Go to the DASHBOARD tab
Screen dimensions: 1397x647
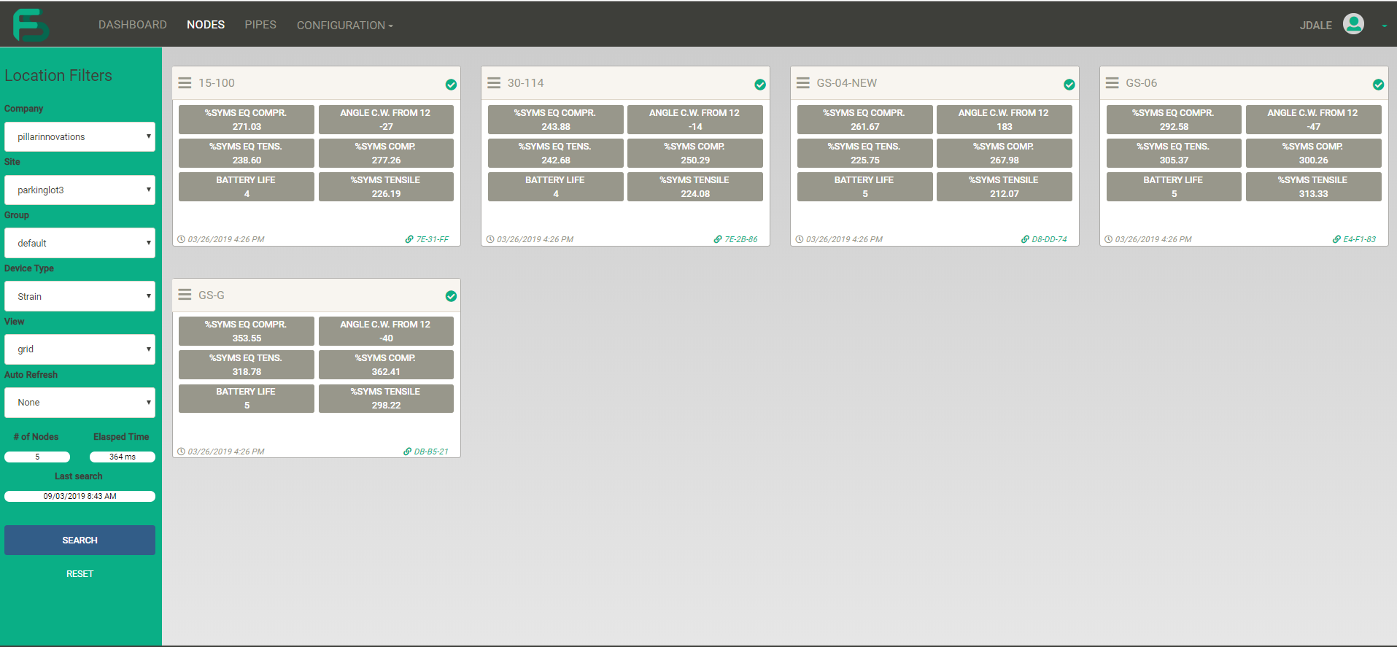(133, 25)
